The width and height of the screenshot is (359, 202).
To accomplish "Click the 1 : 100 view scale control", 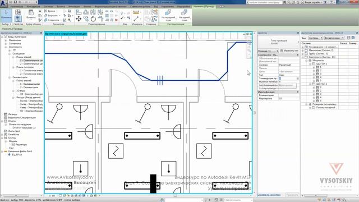I will point(52,196).
